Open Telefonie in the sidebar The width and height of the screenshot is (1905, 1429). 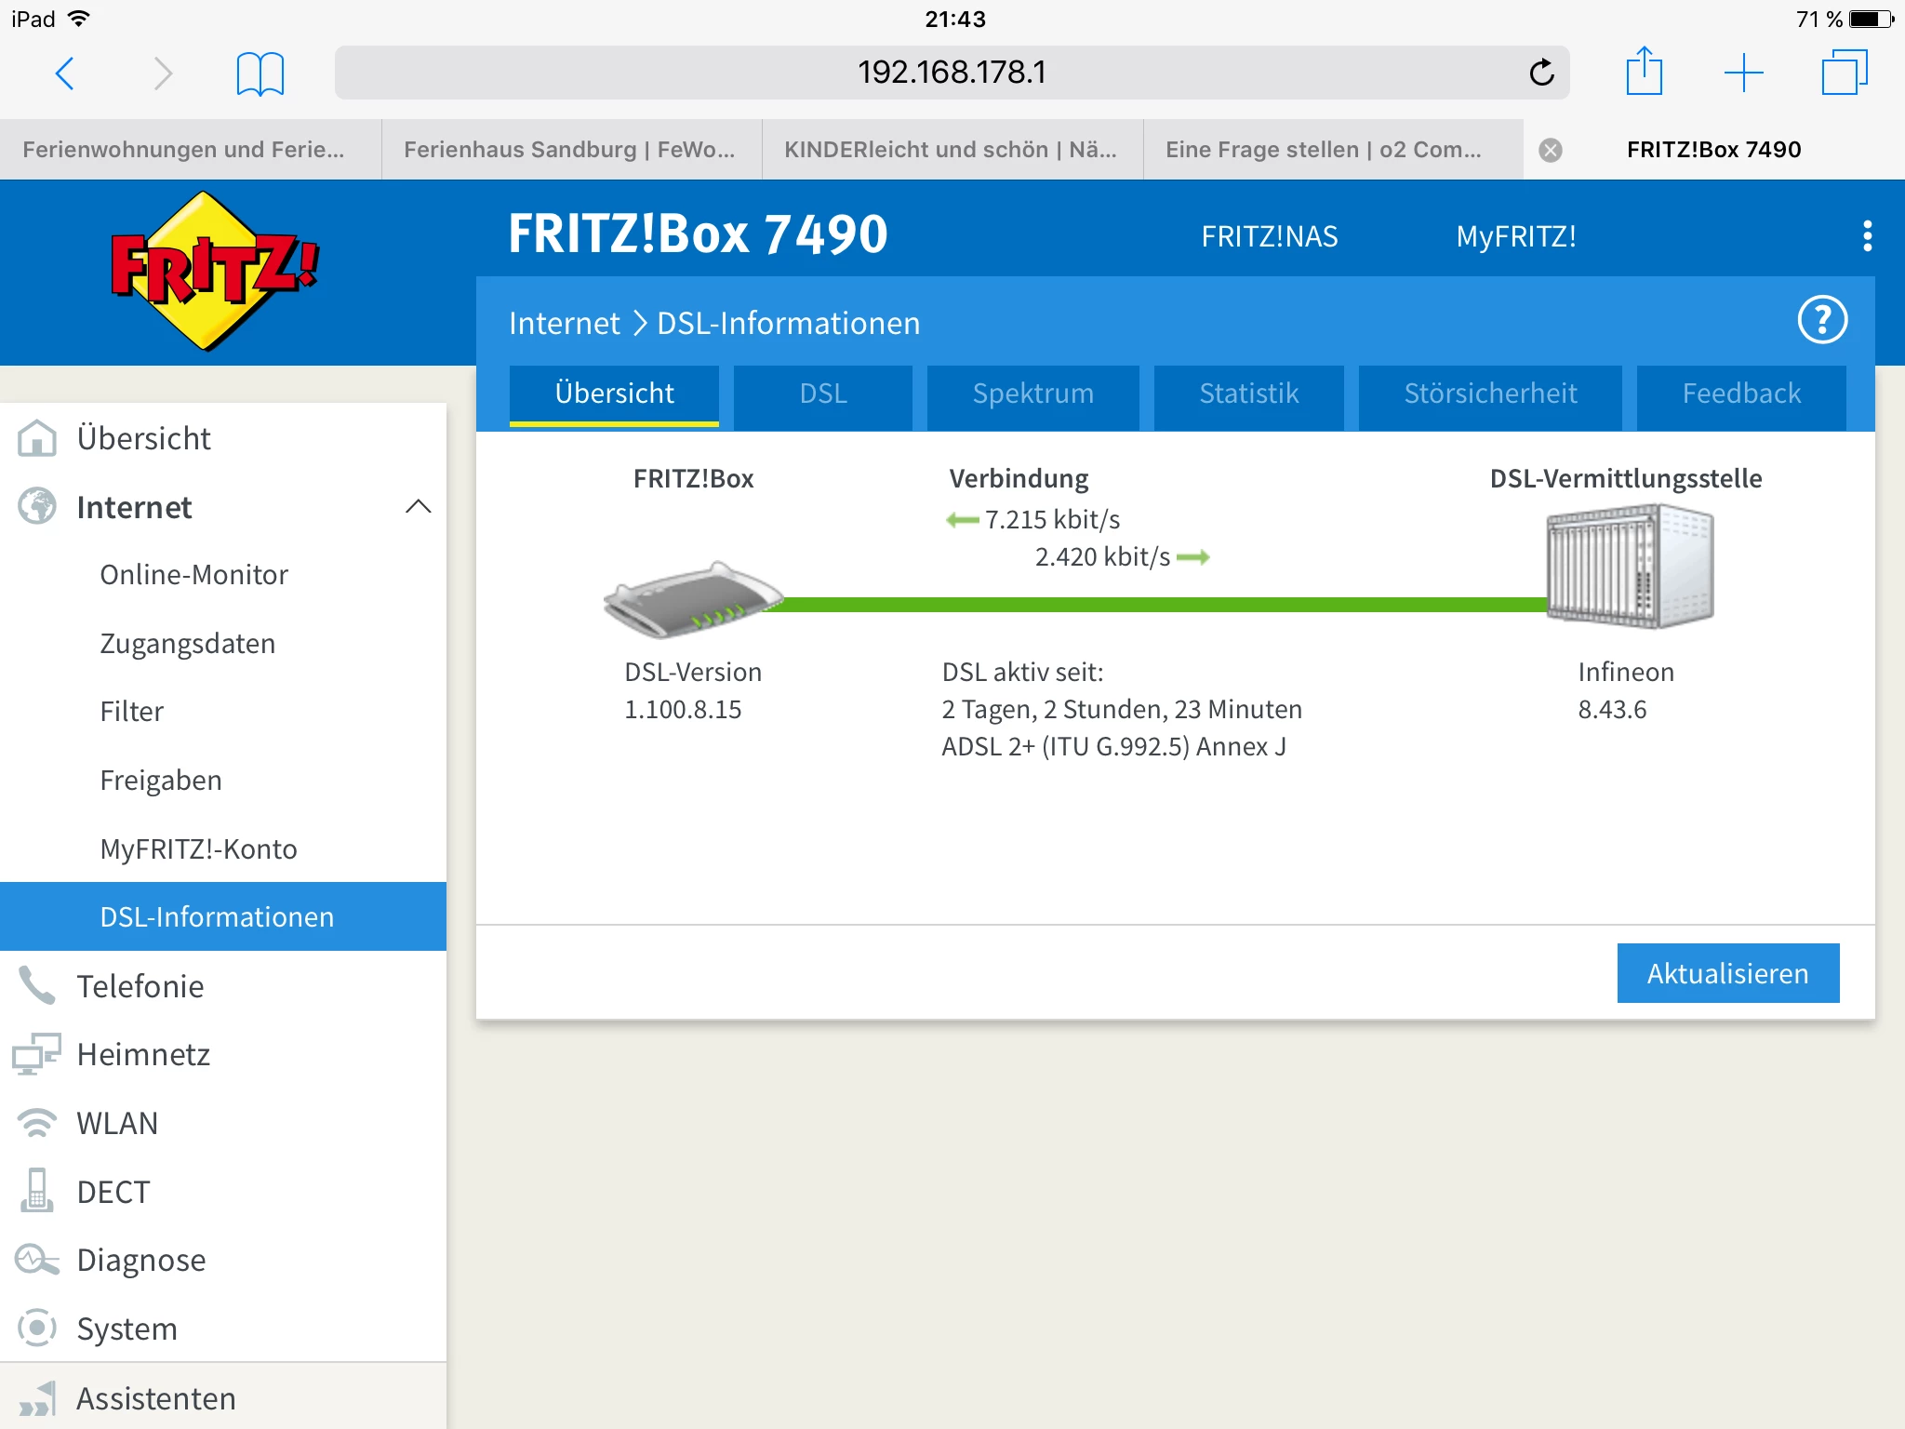click(223, 986)
